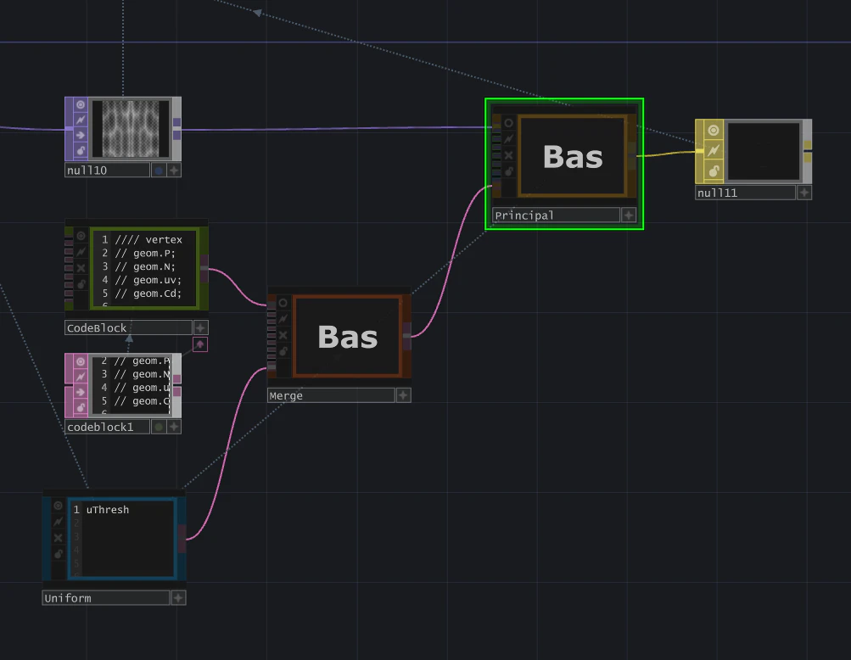Viewport: 851px width, 660px height.
Task: Click the plus button beside CodeBlock name
Action: click(200, 327)
